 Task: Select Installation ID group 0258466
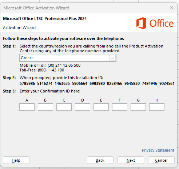pos(115,83)
